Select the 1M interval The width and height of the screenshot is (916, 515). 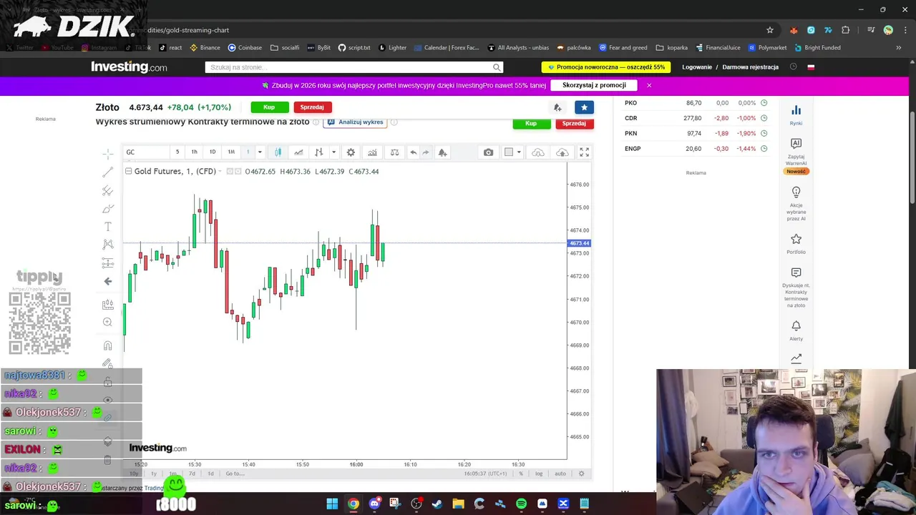tap(231, 152)
